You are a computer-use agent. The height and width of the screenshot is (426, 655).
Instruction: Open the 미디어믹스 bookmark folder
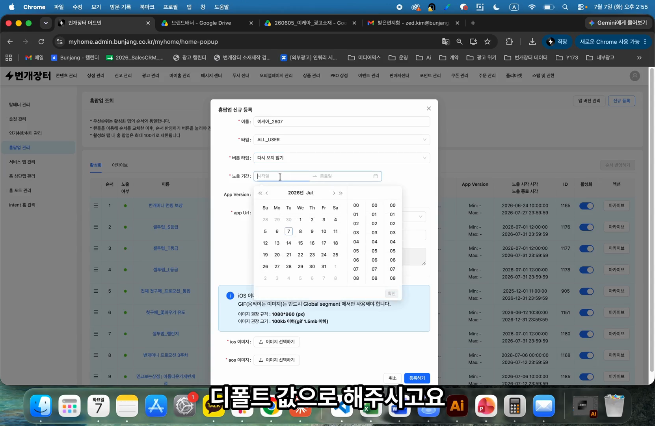coord(364,58)
